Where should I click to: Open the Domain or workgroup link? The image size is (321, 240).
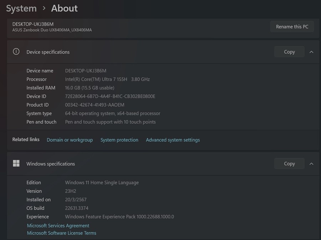pyautogui.click(x=70, y=140)
